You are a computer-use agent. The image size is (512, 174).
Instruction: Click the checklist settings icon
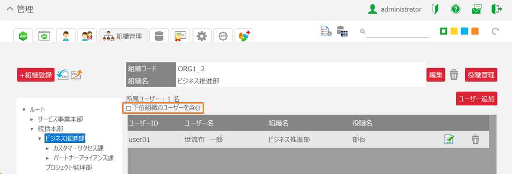[326, 31]
